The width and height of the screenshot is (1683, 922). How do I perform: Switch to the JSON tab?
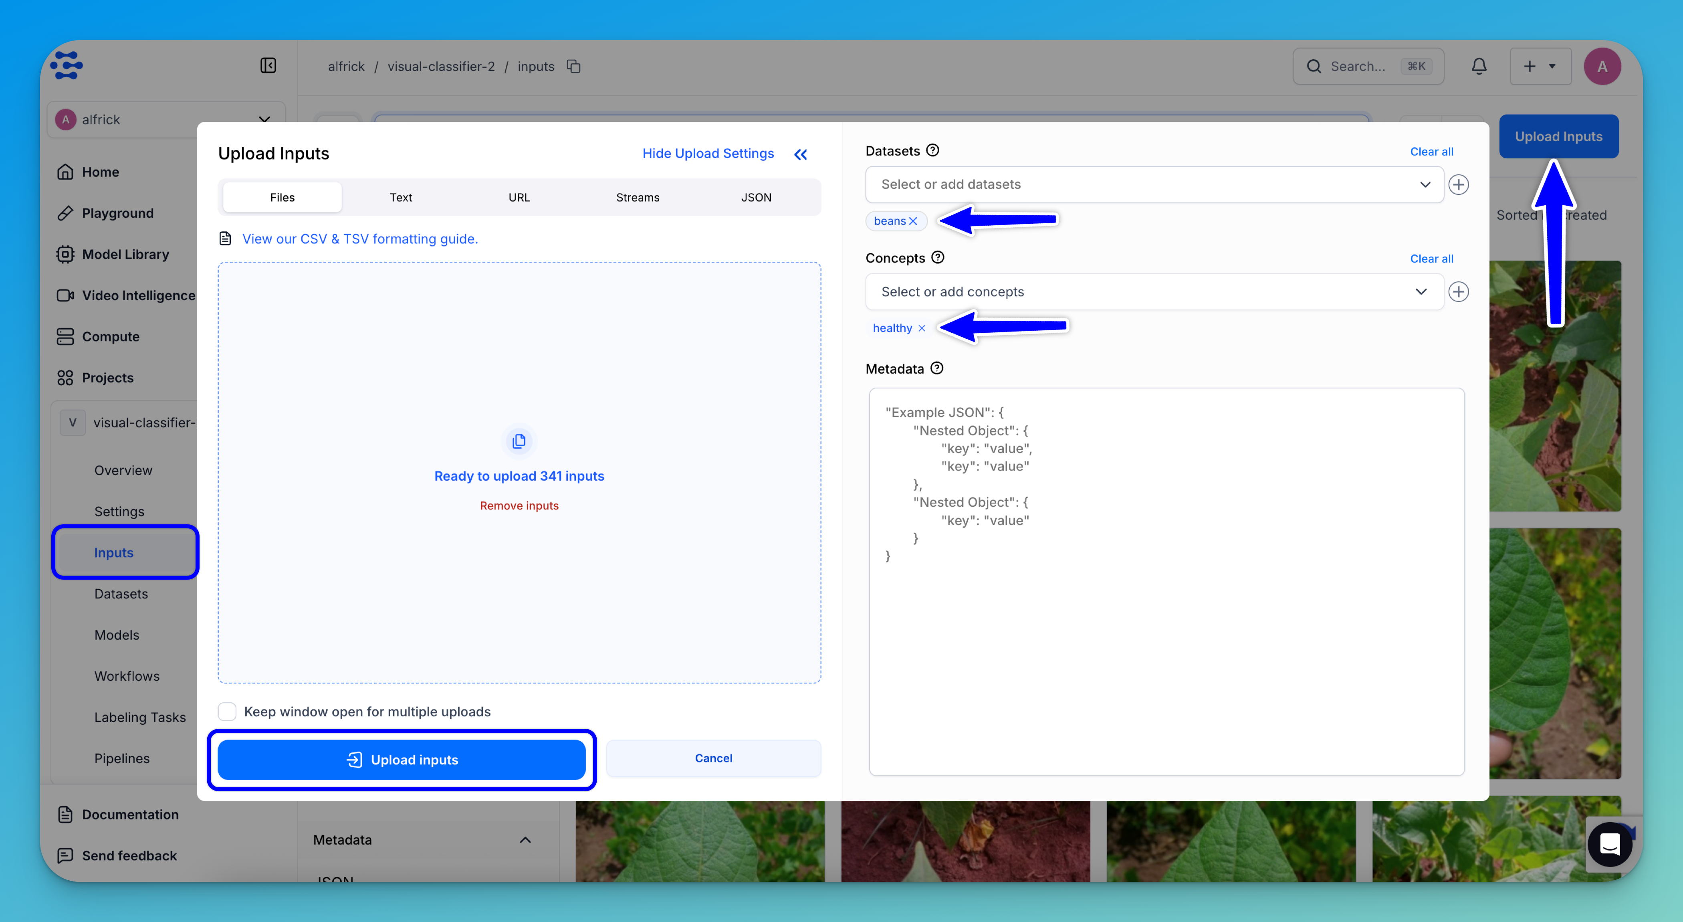point(756,197)
